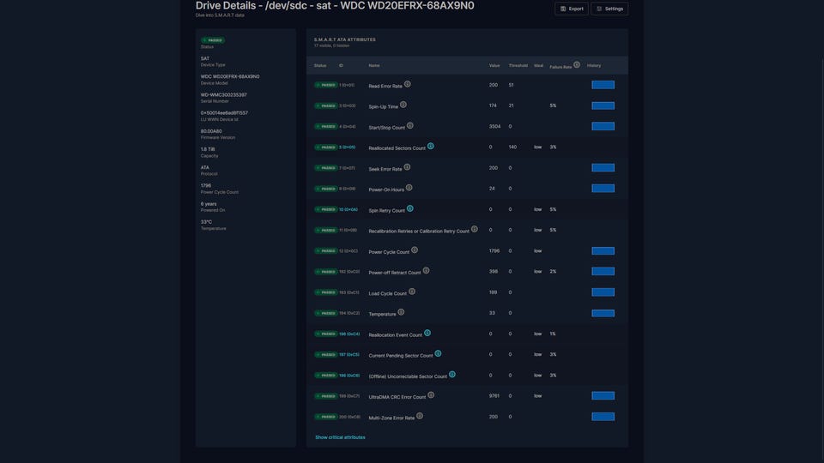Click serial number WD-WMC300235387

(x=223, y=95)
